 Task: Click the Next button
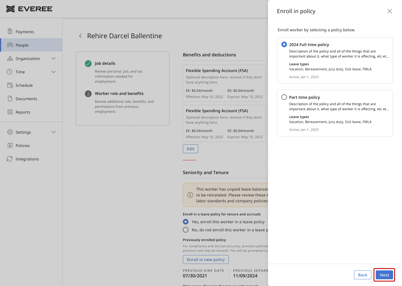(x=384, y=275)
